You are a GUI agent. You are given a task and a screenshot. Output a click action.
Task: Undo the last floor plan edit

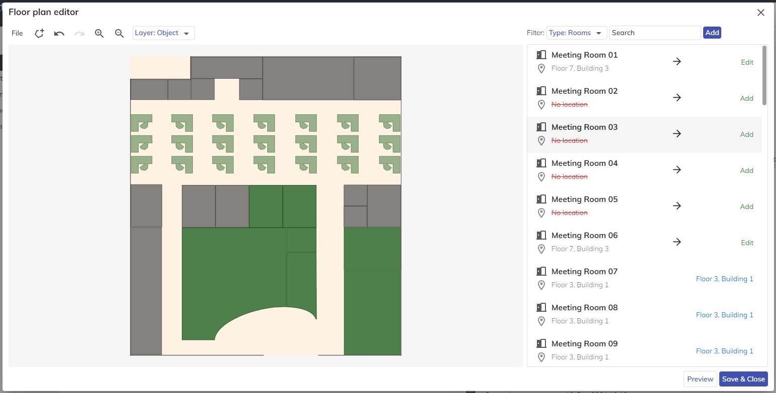click(x=59, y=33)
